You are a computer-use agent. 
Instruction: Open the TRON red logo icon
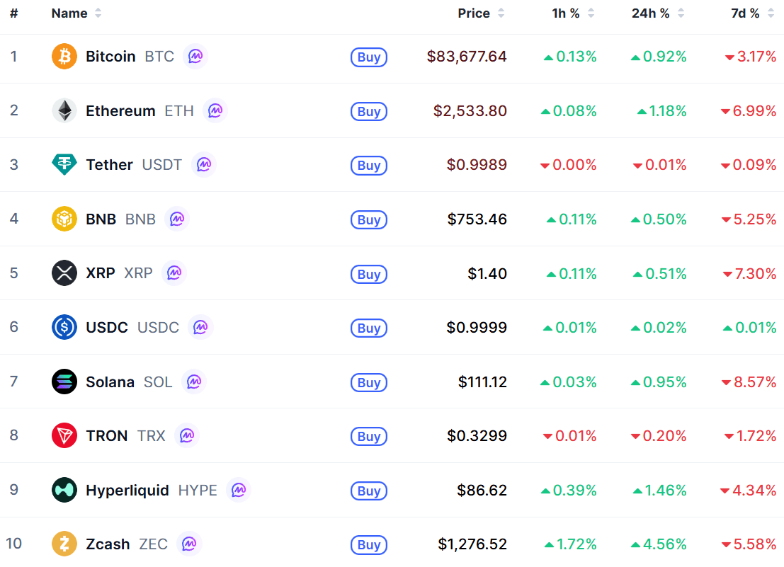64,435
